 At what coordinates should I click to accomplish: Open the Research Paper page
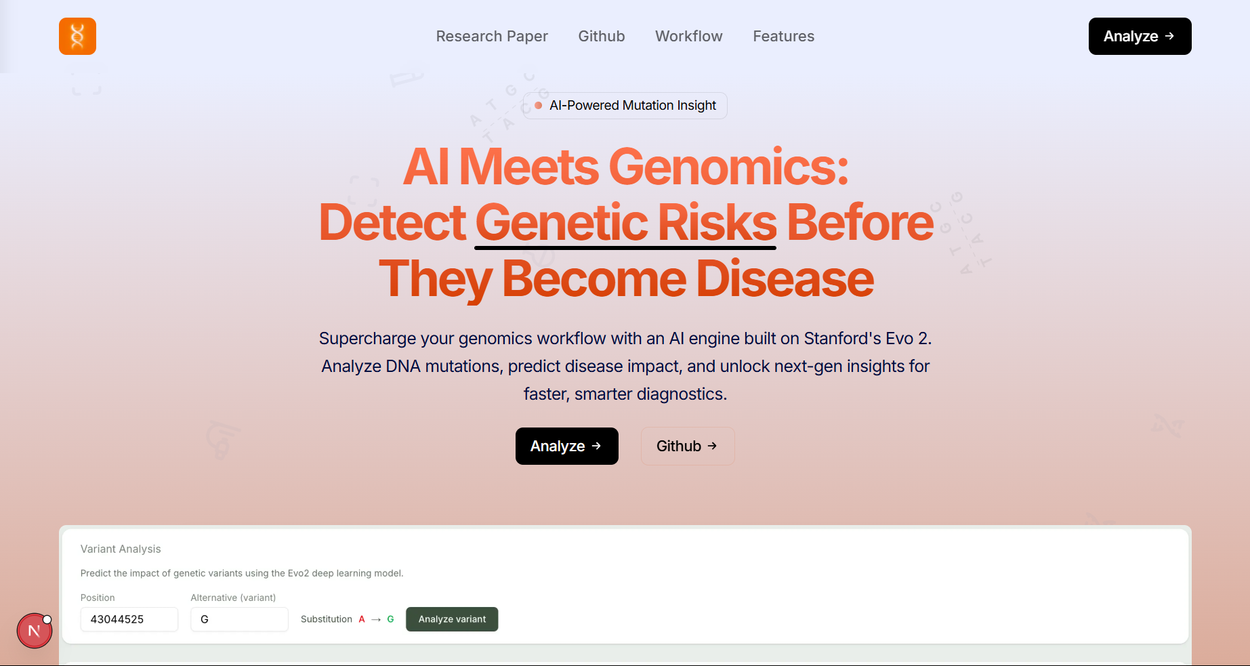(x=492, y=36)
